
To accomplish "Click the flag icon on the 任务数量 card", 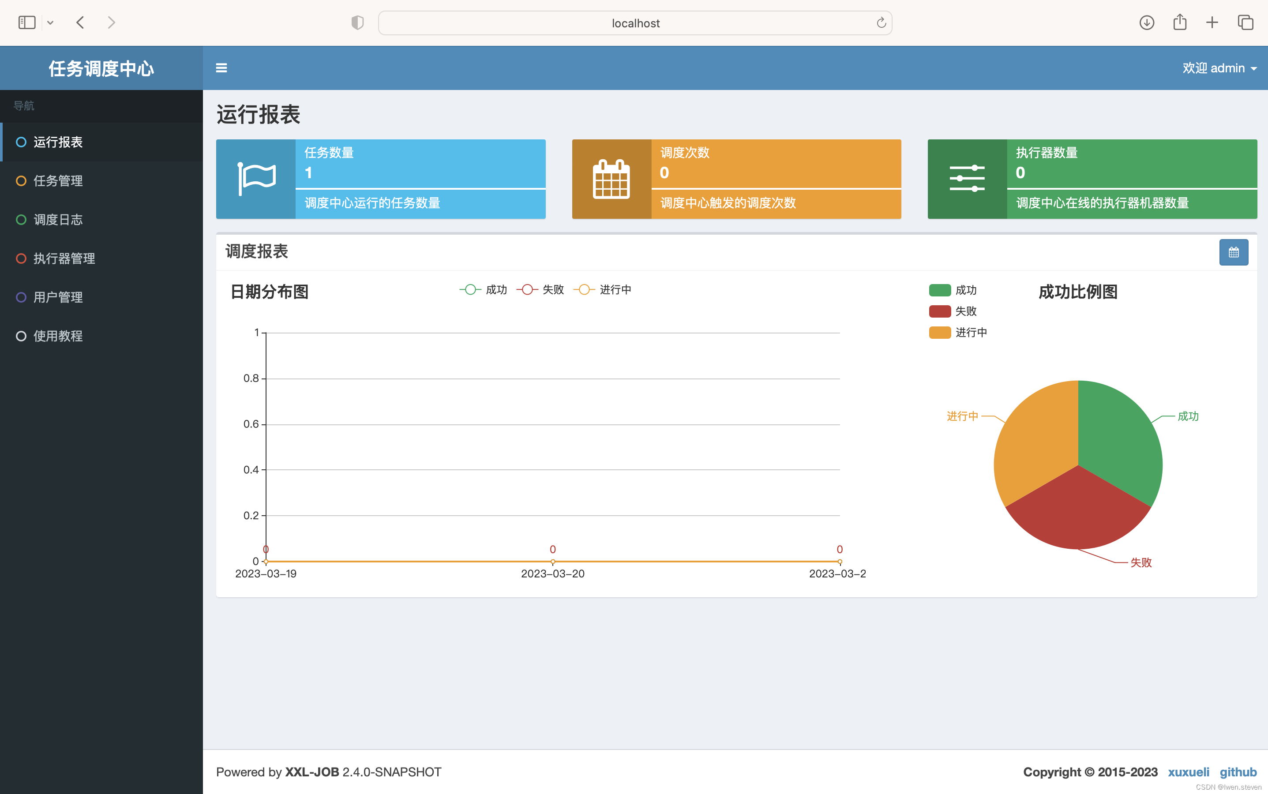I will (x=256, y=179).
